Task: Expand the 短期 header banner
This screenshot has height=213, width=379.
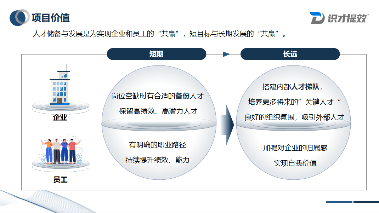Action: [157, 54]
